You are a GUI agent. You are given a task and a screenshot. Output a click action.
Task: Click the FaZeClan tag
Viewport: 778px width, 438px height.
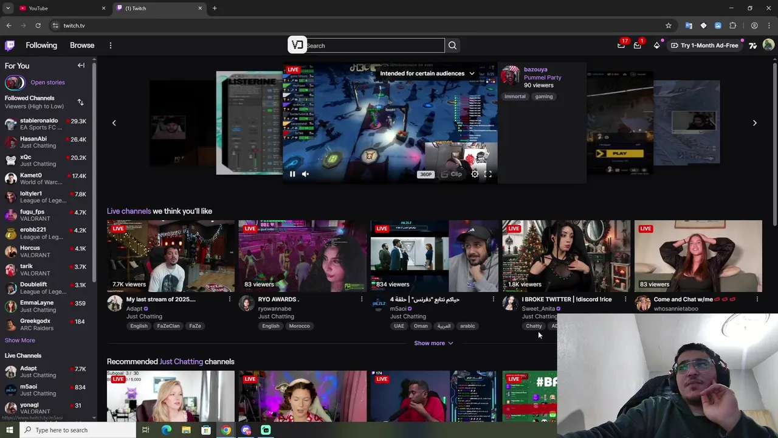point(168,326)
